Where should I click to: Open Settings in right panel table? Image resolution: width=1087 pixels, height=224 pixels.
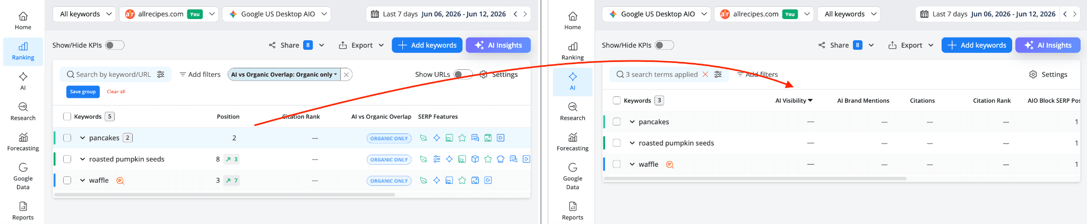(1048, 74)
